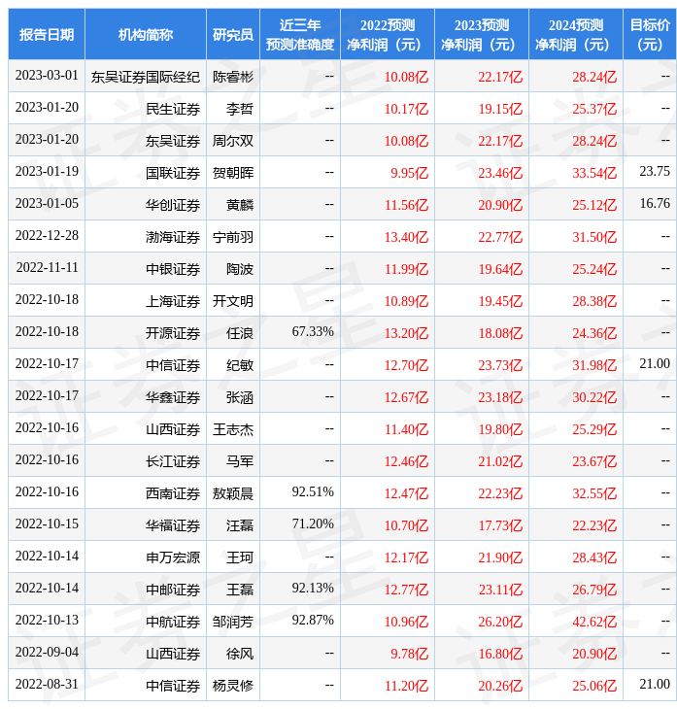Click the 2022预测净利润 column header
Viewport: 677px width, 709px height.
[388, 34]
